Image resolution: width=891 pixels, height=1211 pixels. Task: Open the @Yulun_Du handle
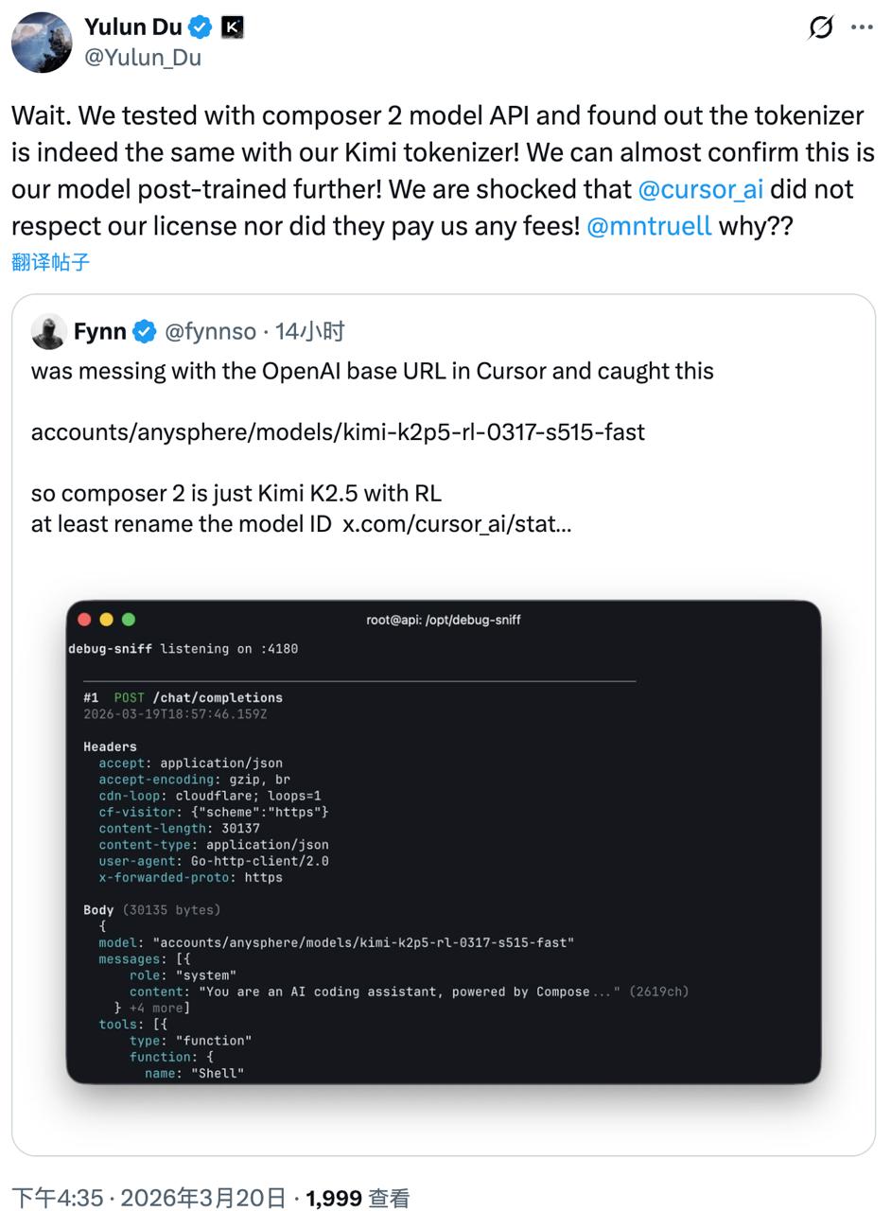pos(143,58)
